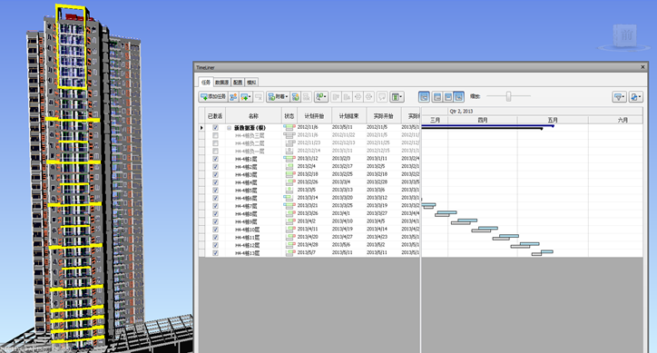This screenshot has width=657, height=353.
Task: Click the summary Gantt bar of the parent task
Action: [x=487, y=127]
